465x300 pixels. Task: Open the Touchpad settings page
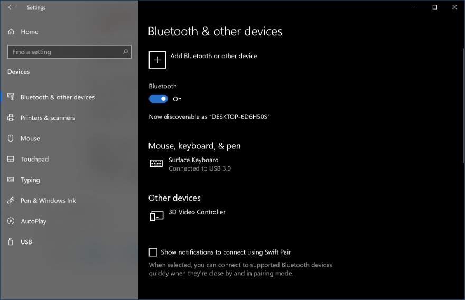tap(34, 159)
